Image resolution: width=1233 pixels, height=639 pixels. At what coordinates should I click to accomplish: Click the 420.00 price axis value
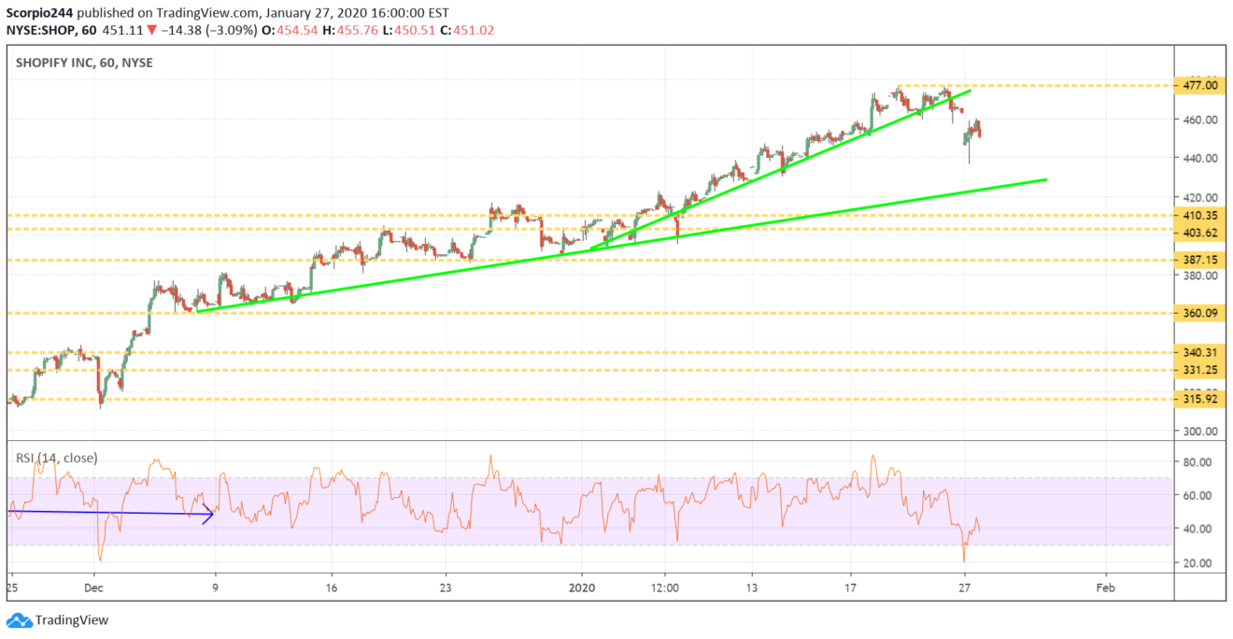(1200, 198)
